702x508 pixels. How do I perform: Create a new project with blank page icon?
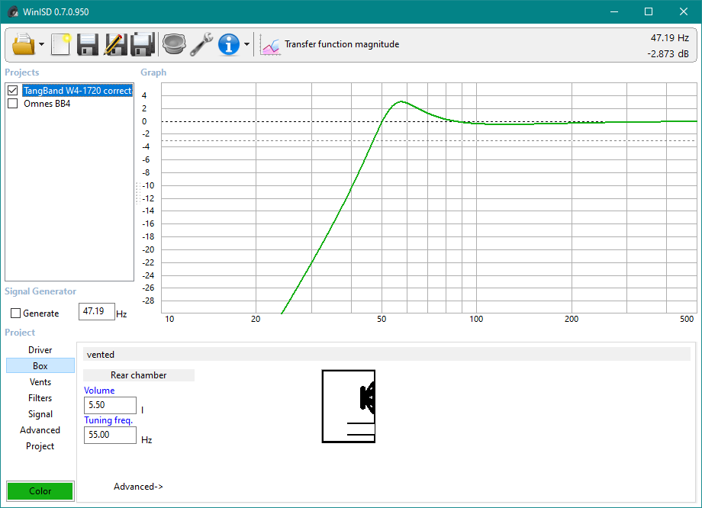point(61,44)
